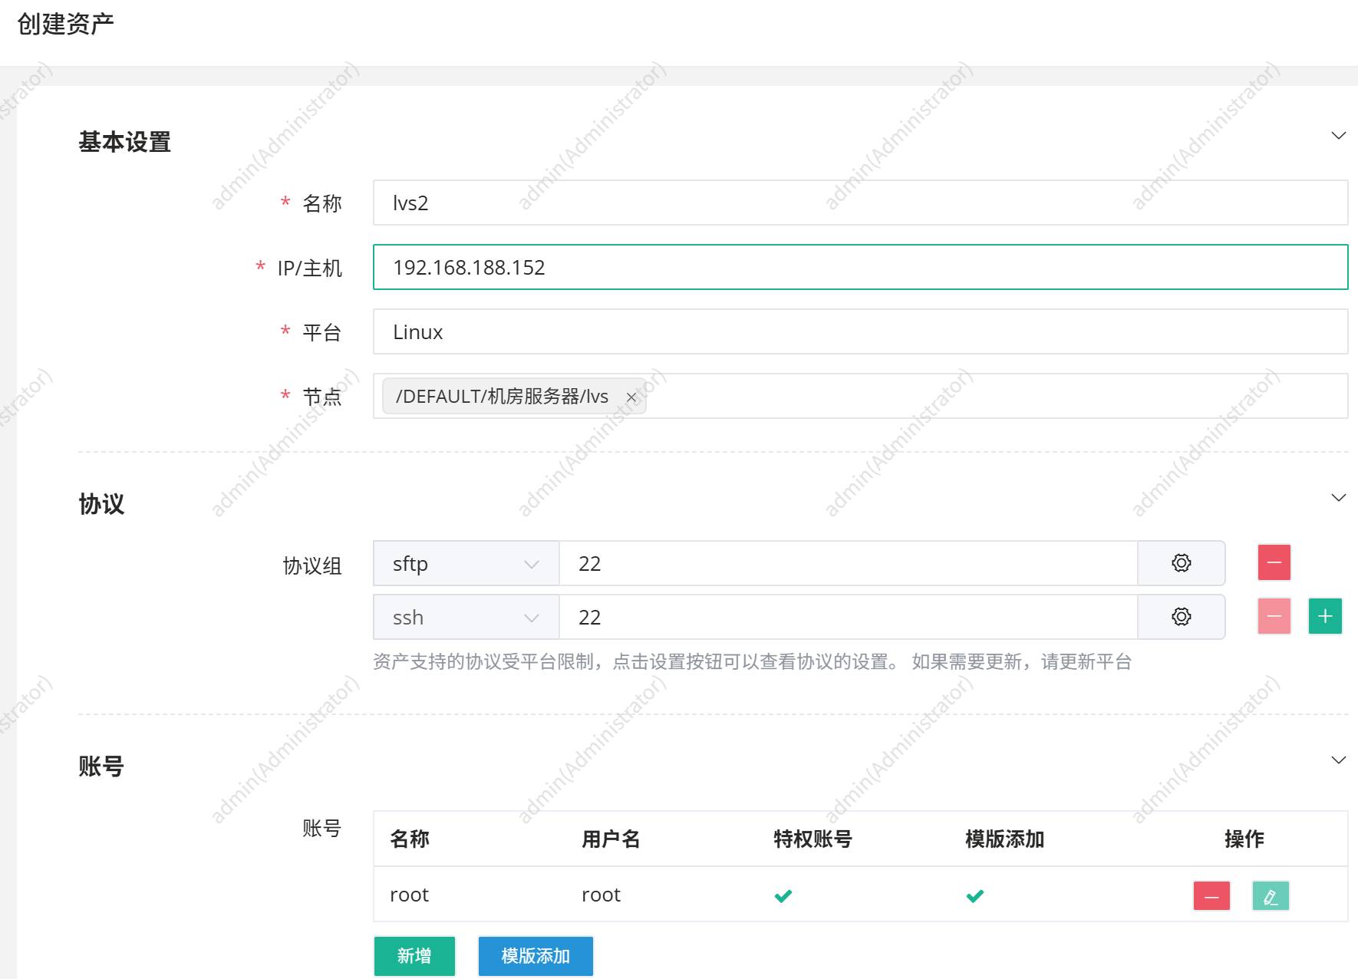Click the minus button on ssh row
The image size is (1358, 979).
pos(1274,616)
